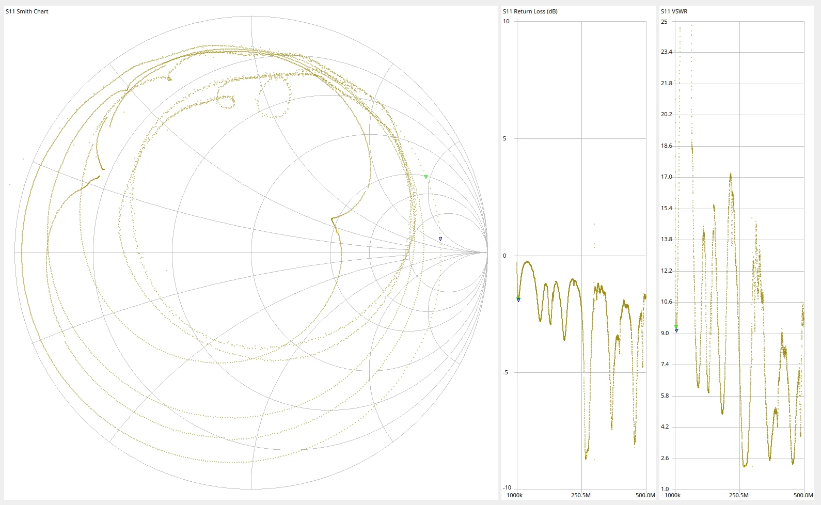The width and height of the screenshot is (821, 505).
Task: Click the "23.4" label on VSWR axis
Action: (x=667, y=52)
